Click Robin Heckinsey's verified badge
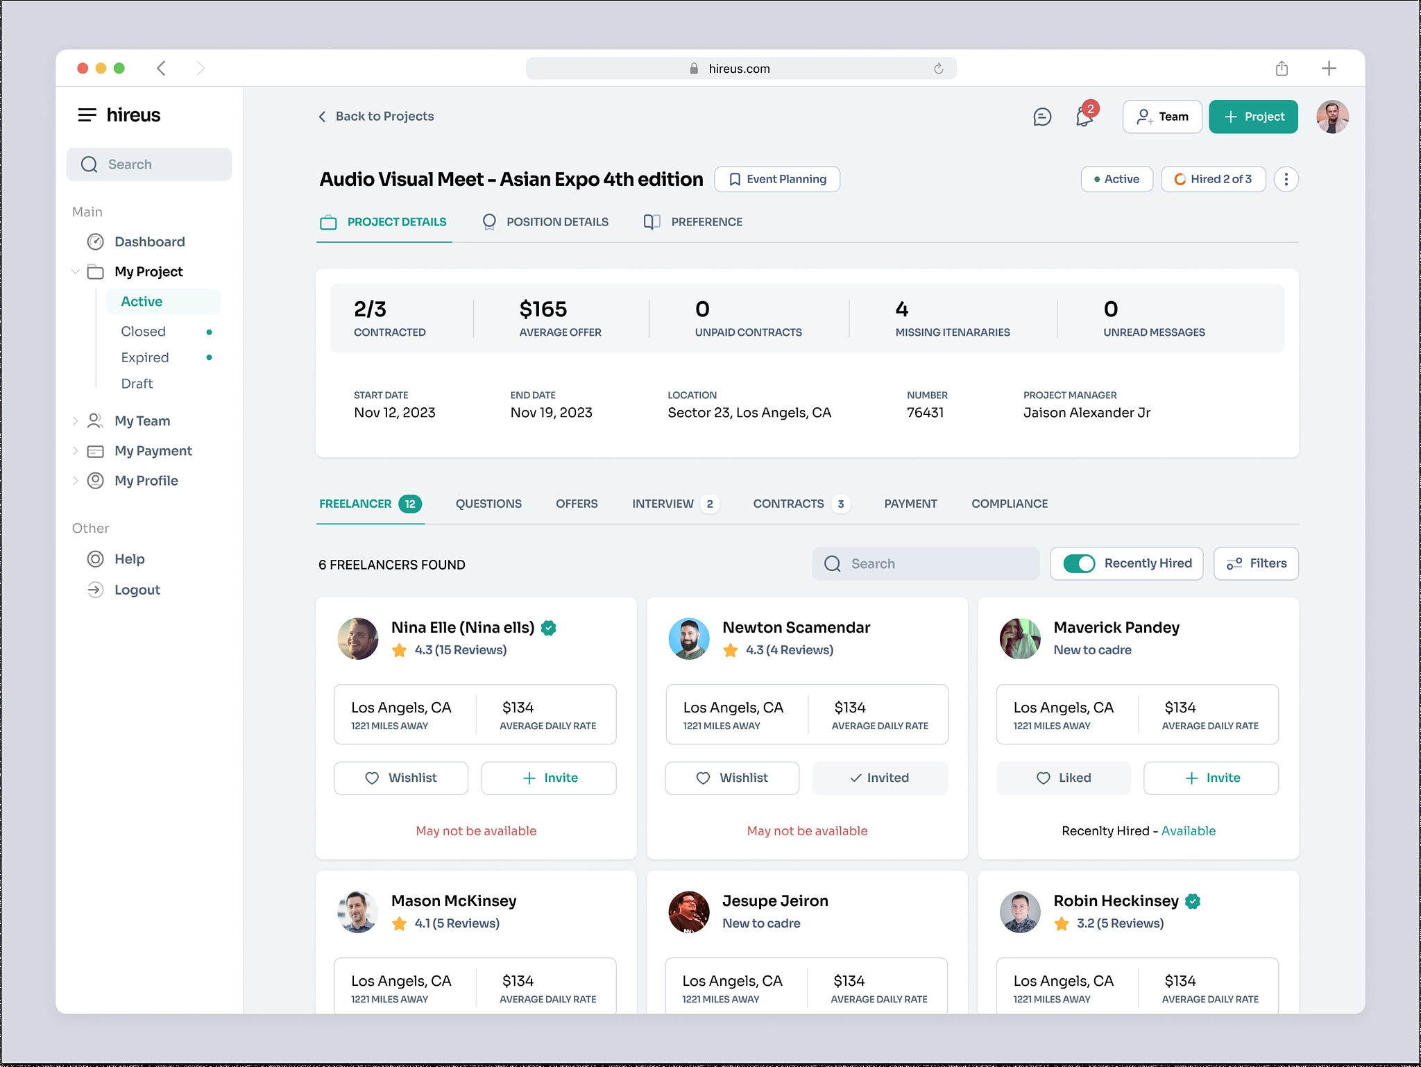 1193,901
